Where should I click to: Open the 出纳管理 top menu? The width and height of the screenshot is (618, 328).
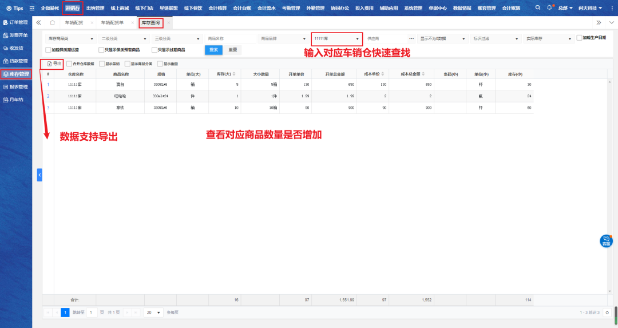pos(95,8)
